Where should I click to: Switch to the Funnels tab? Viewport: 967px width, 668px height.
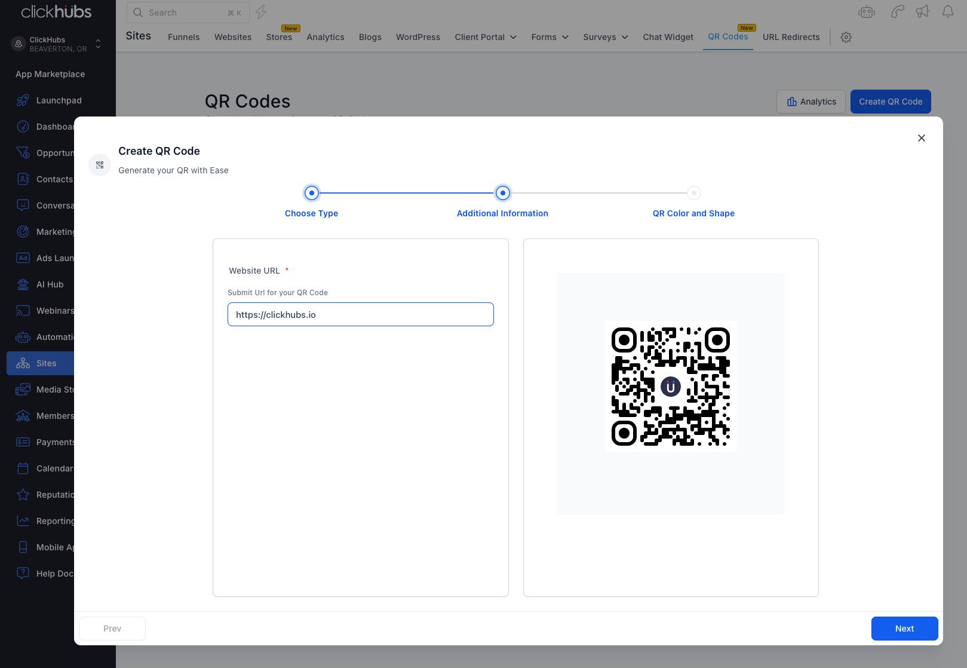click(x=184, y=37)
